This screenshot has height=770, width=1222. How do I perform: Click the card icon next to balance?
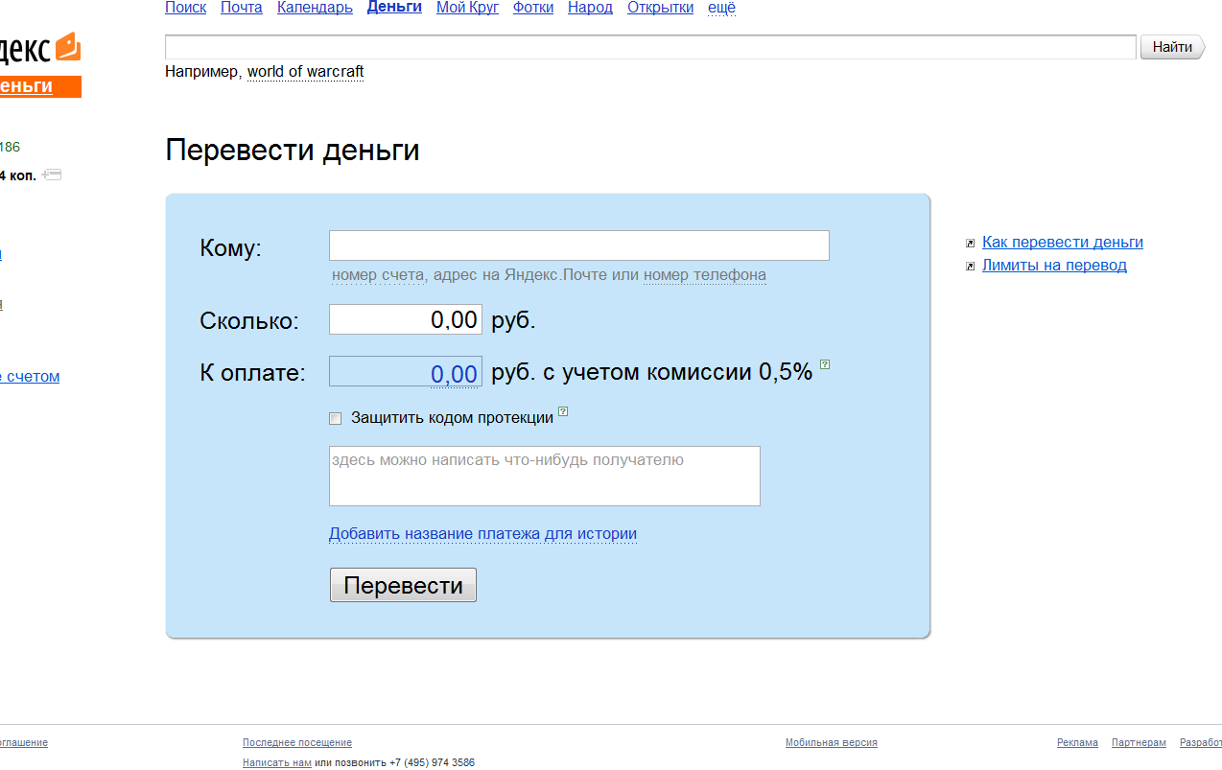pyautogui.click(x=52, y=175)
